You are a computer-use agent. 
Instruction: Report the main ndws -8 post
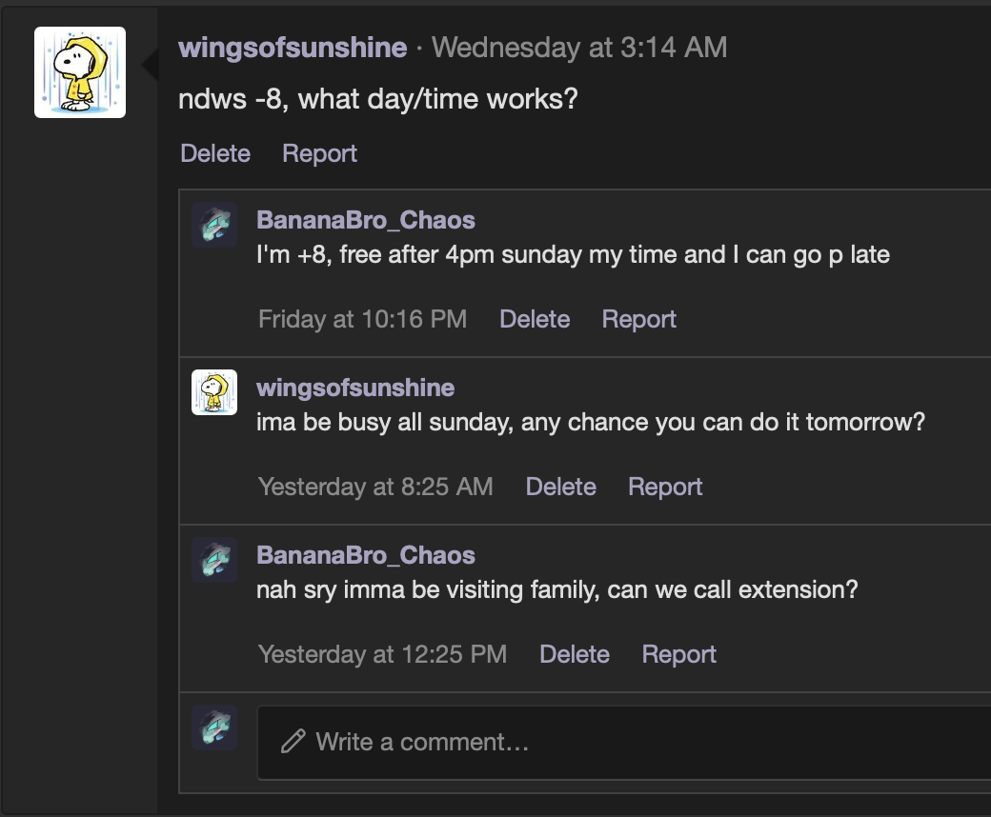[319, 153]
